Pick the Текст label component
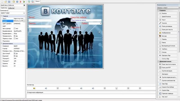Screen dimensions: 180x101 click(168, 20)
